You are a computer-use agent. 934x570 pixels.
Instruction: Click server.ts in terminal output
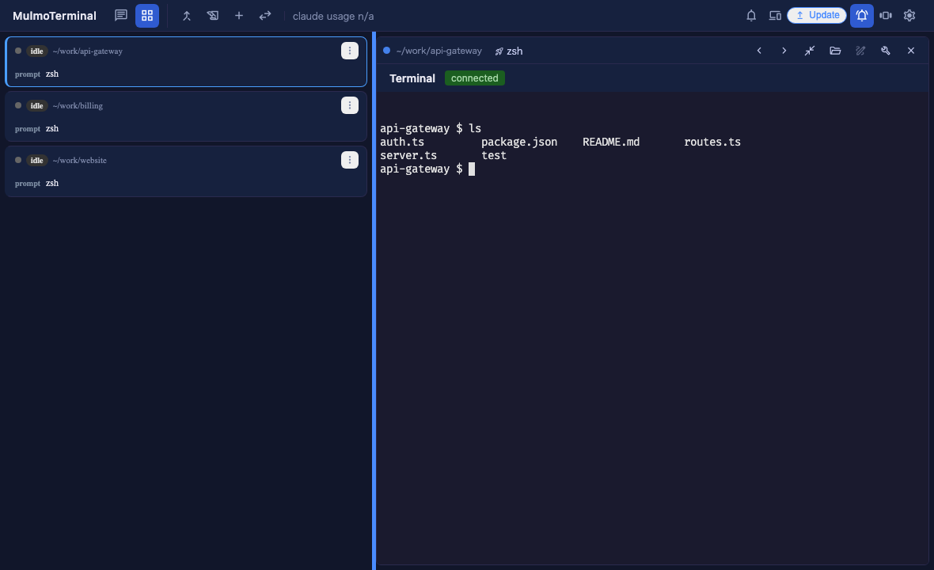pyautogui.click(x=408, y=155)
